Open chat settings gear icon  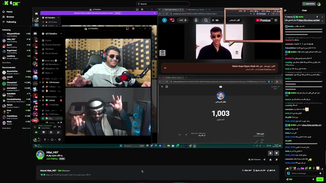point(313,179)
